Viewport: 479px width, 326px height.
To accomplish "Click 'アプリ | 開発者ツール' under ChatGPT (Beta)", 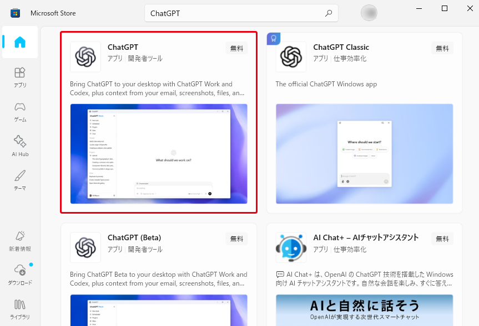I will point(135,249).
